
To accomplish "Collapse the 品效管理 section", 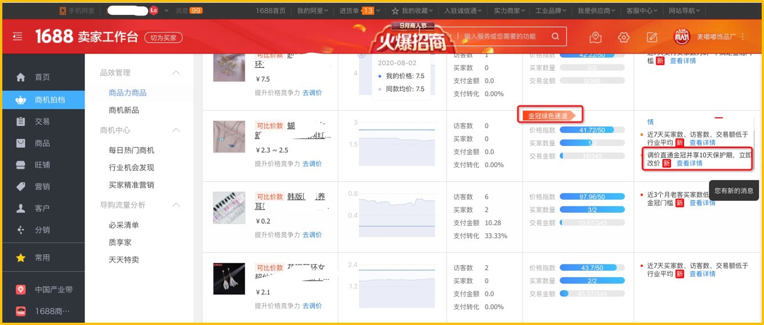I will point(176,73).
